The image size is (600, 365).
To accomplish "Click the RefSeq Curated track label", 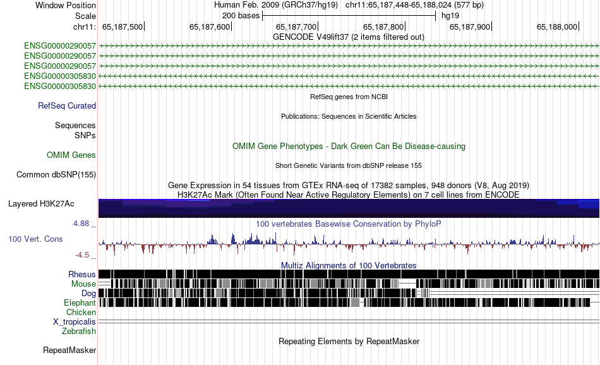I will point(66,105).
